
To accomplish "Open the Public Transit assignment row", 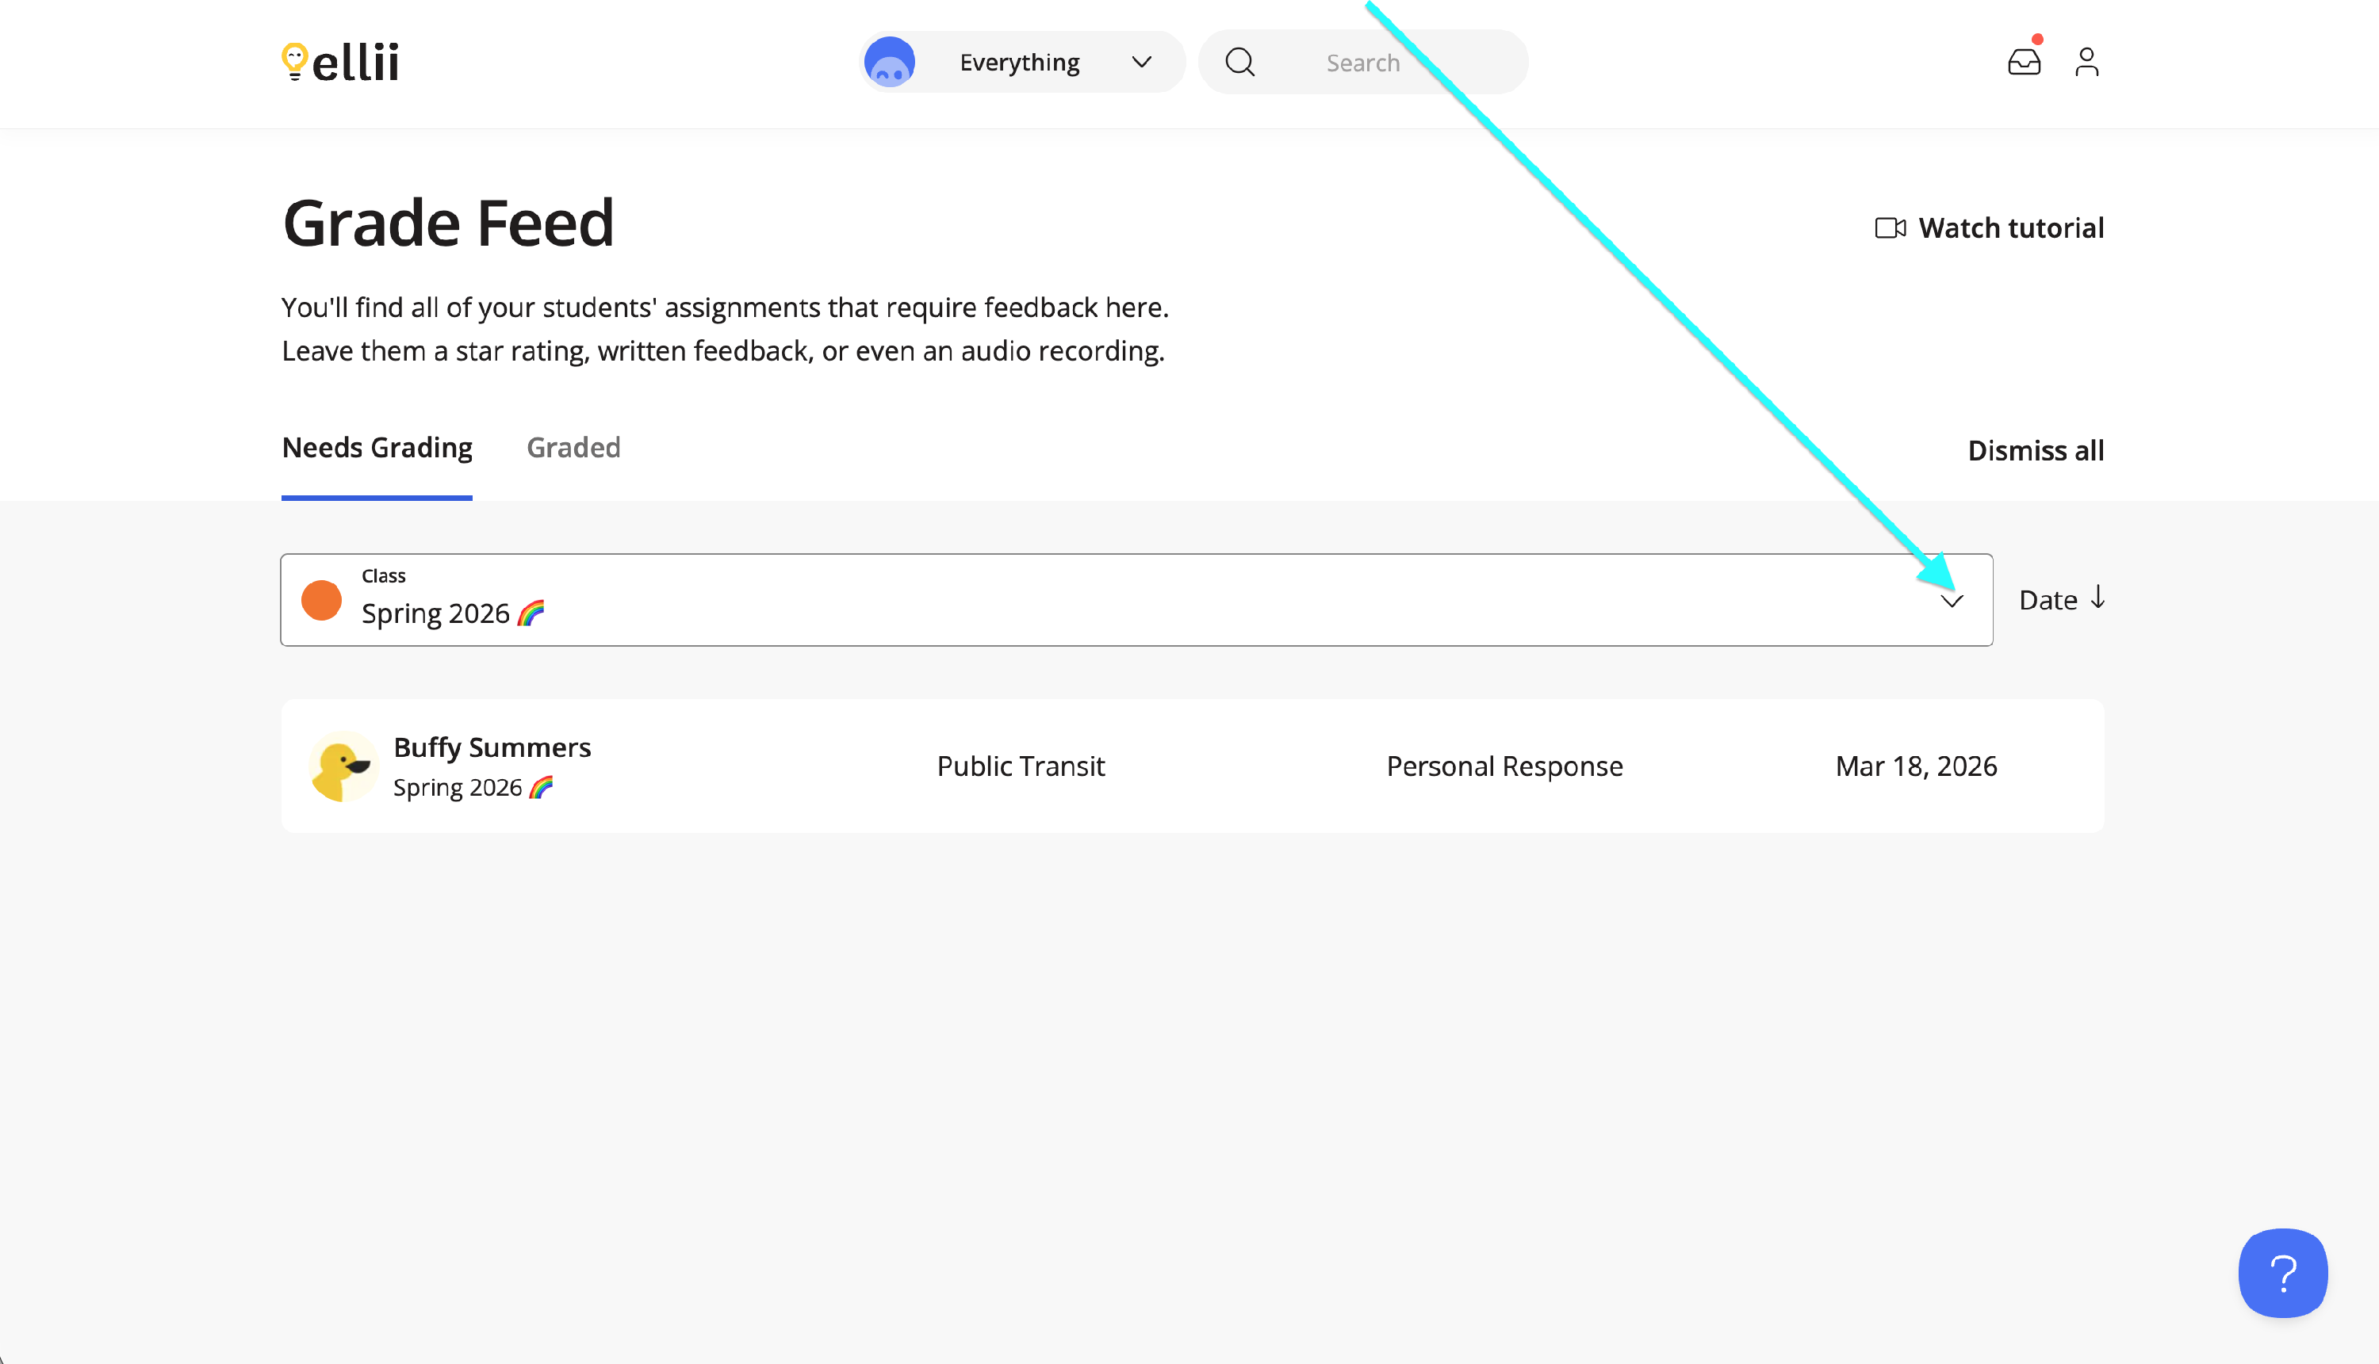I will (1021, 766).
